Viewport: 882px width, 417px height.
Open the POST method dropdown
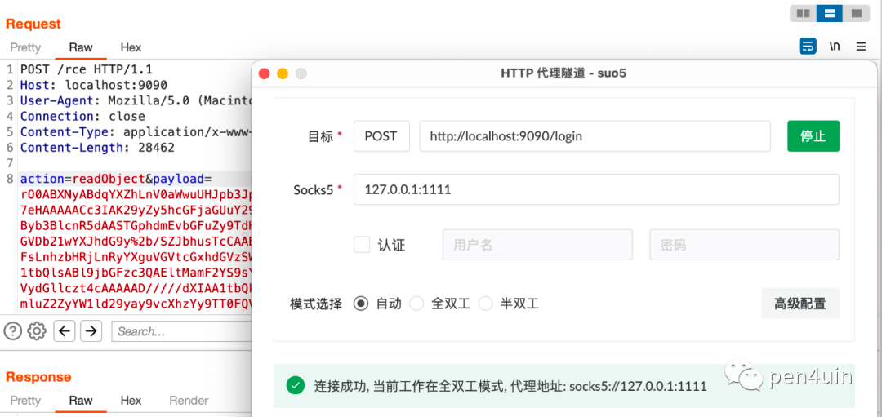click(381, 136)
